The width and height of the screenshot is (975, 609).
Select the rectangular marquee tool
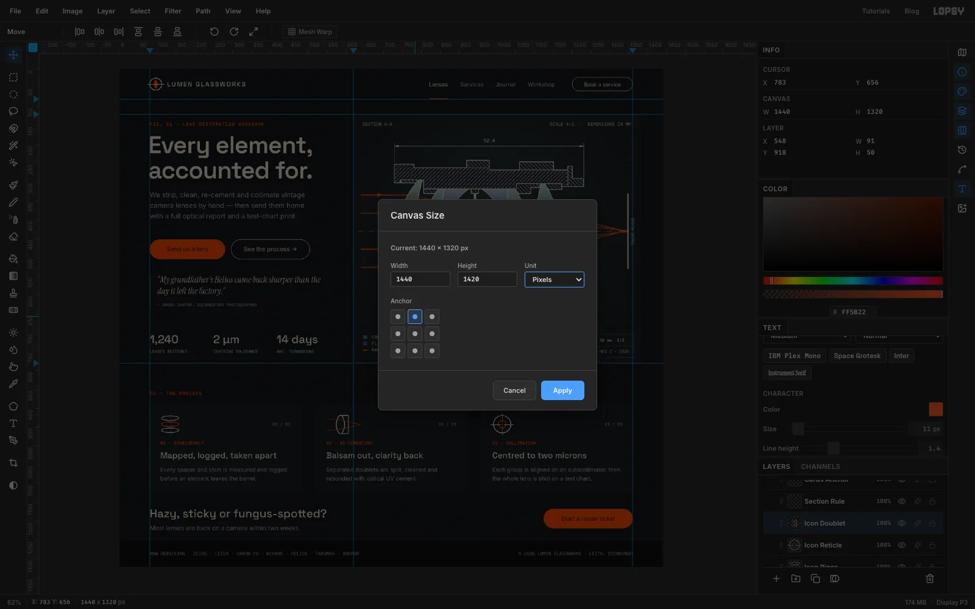[13, 77]
